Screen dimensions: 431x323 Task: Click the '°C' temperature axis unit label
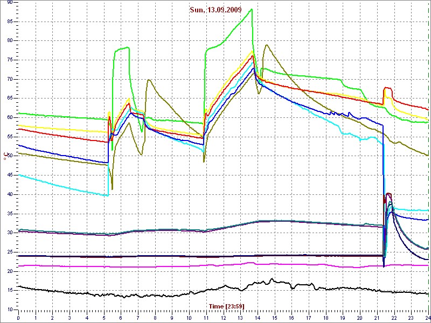[x=5, y=156]
